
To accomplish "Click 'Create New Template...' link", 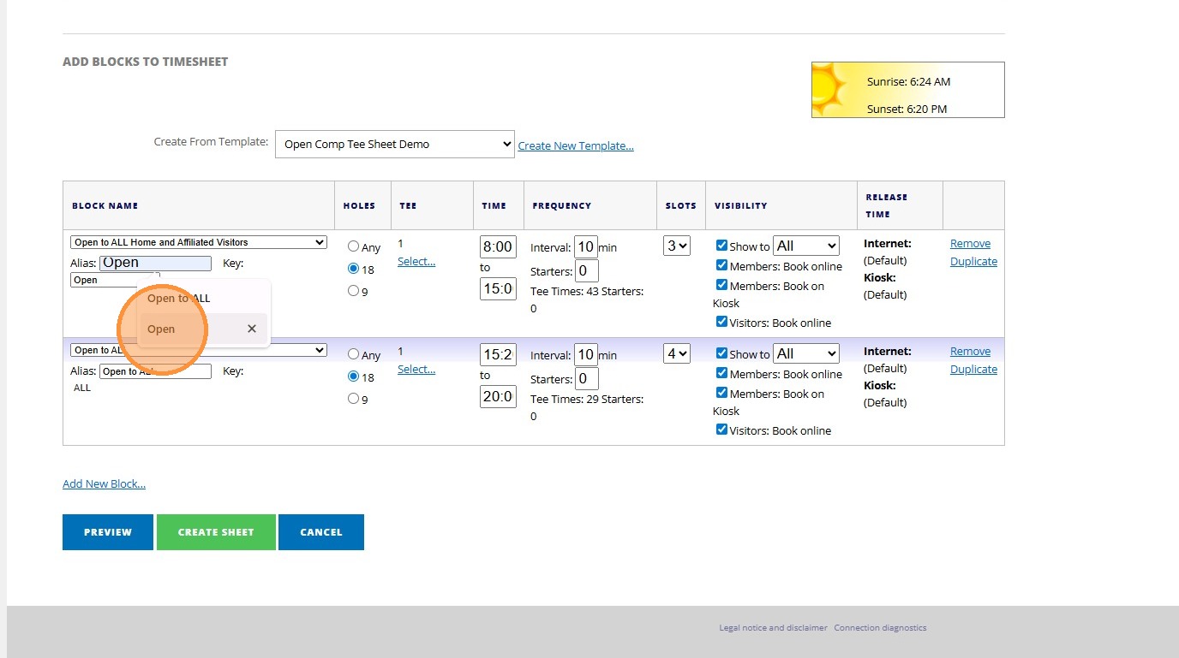I will click(x=576, y=146).
